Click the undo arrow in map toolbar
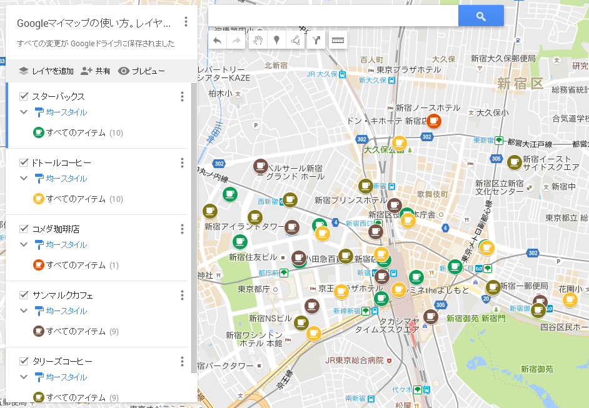 (x=218, y=41)
